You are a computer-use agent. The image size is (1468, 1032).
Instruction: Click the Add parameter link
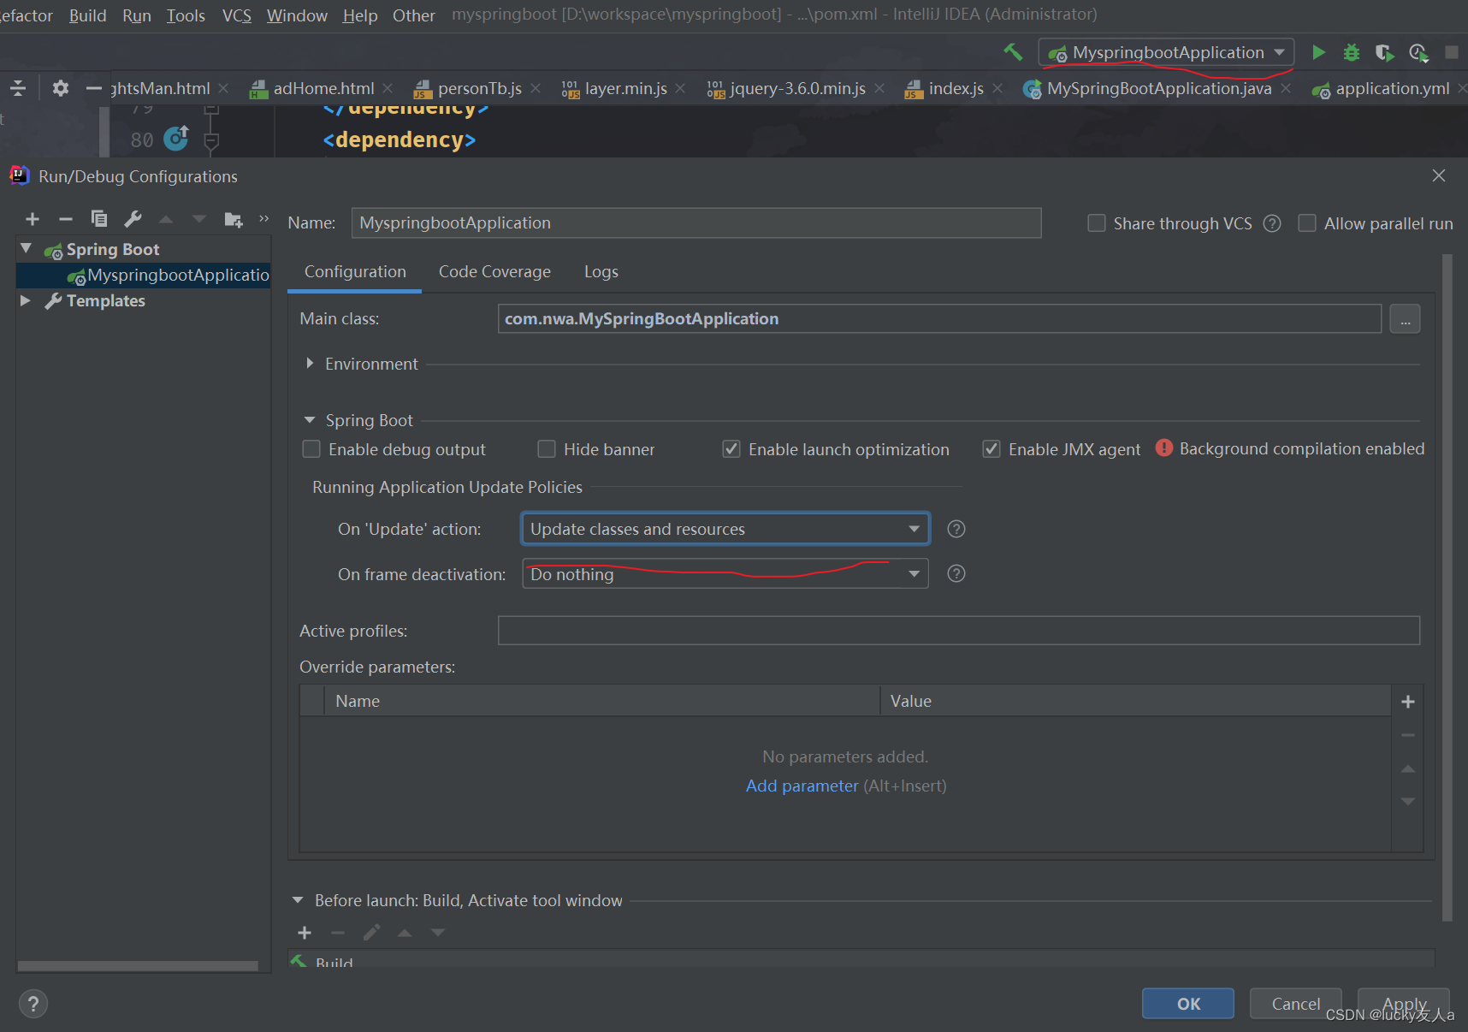(802, 786)
